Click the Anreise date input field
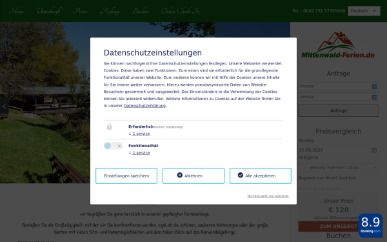 (339, 86)
